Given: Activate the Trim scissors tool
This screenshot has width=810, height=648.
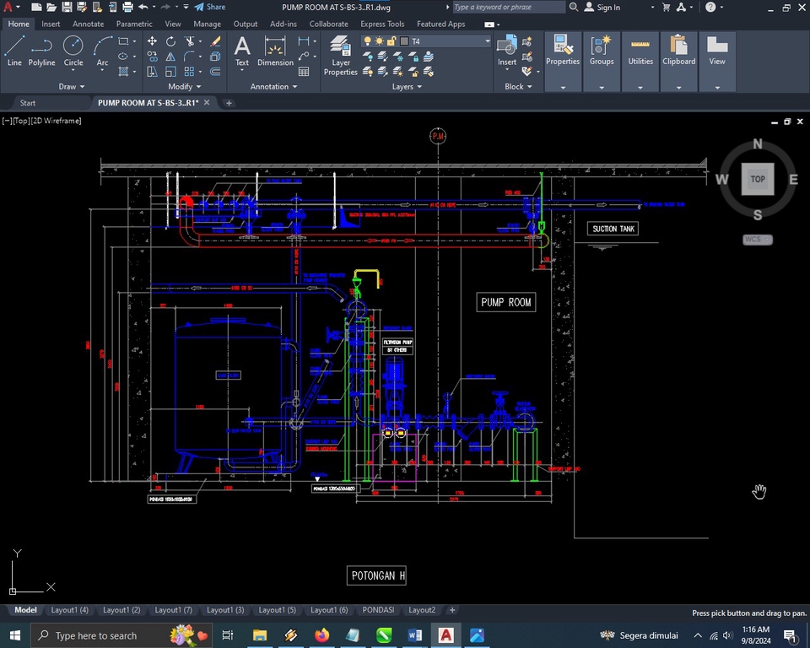Looking at the screenshot, I should 190,40.
